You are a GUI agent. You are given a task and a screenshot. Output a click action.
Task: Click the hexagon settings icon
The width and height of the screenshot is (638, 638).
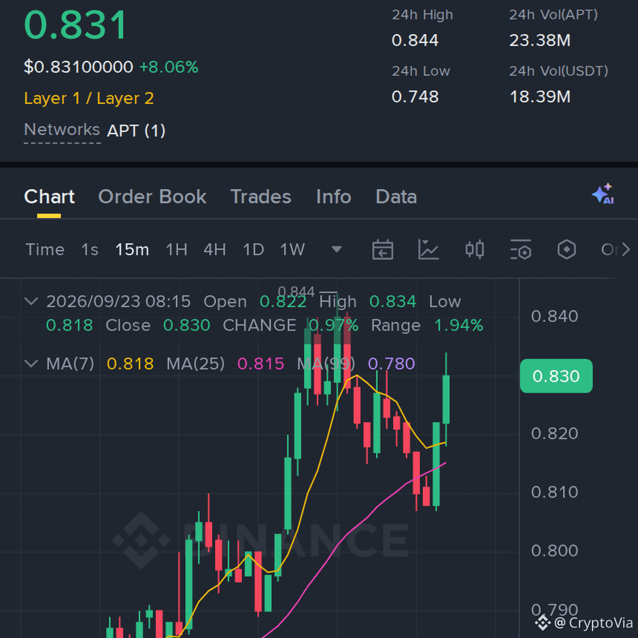567,249
